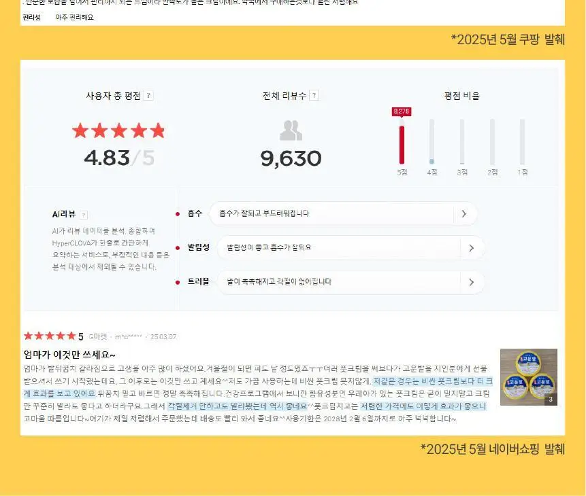Select the 3점 rating bar

[462, 142]
